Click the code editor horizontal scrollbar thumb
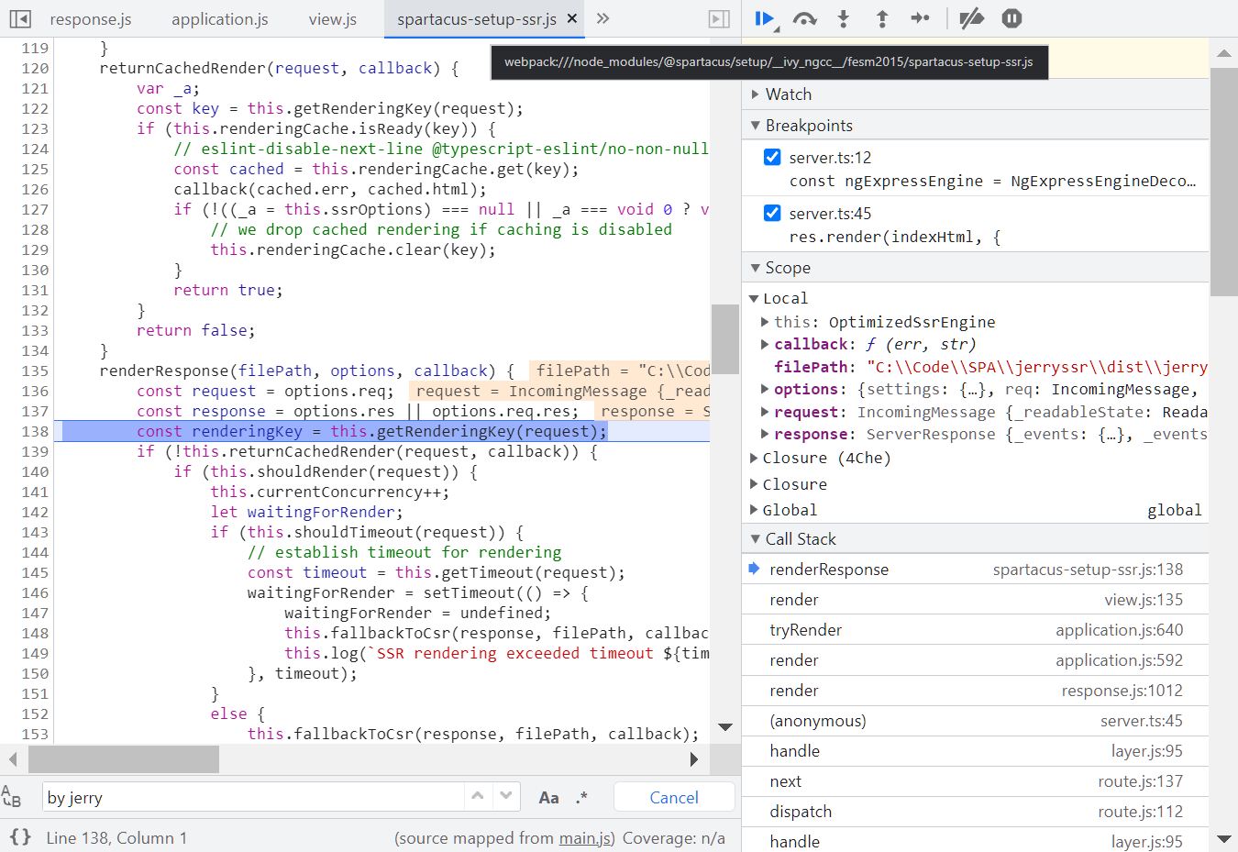 pyautogui.click(x=124, y=758)
